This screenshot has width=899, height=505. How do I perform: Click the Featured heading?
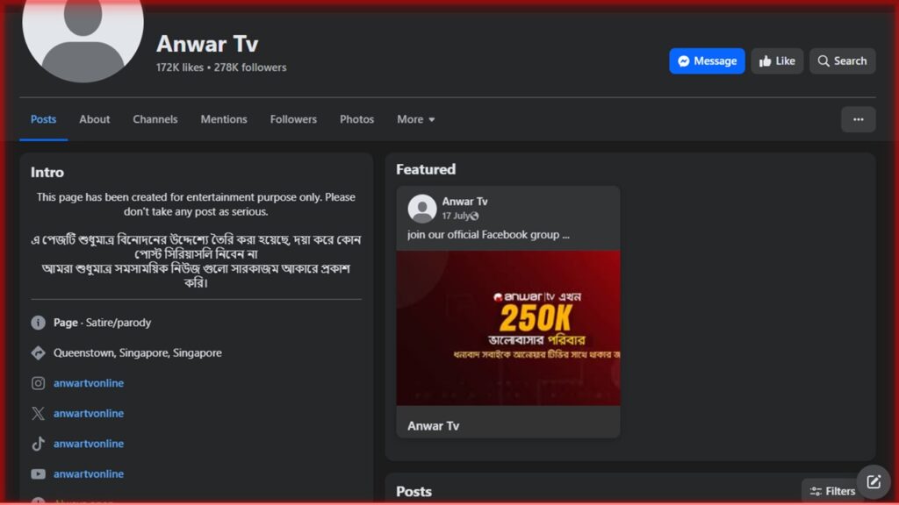point(426,169)
